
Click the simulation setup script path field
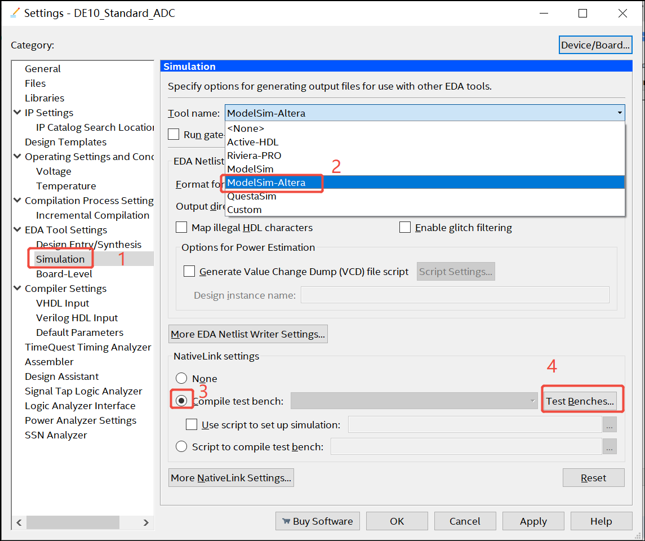(x=475, y=424)
